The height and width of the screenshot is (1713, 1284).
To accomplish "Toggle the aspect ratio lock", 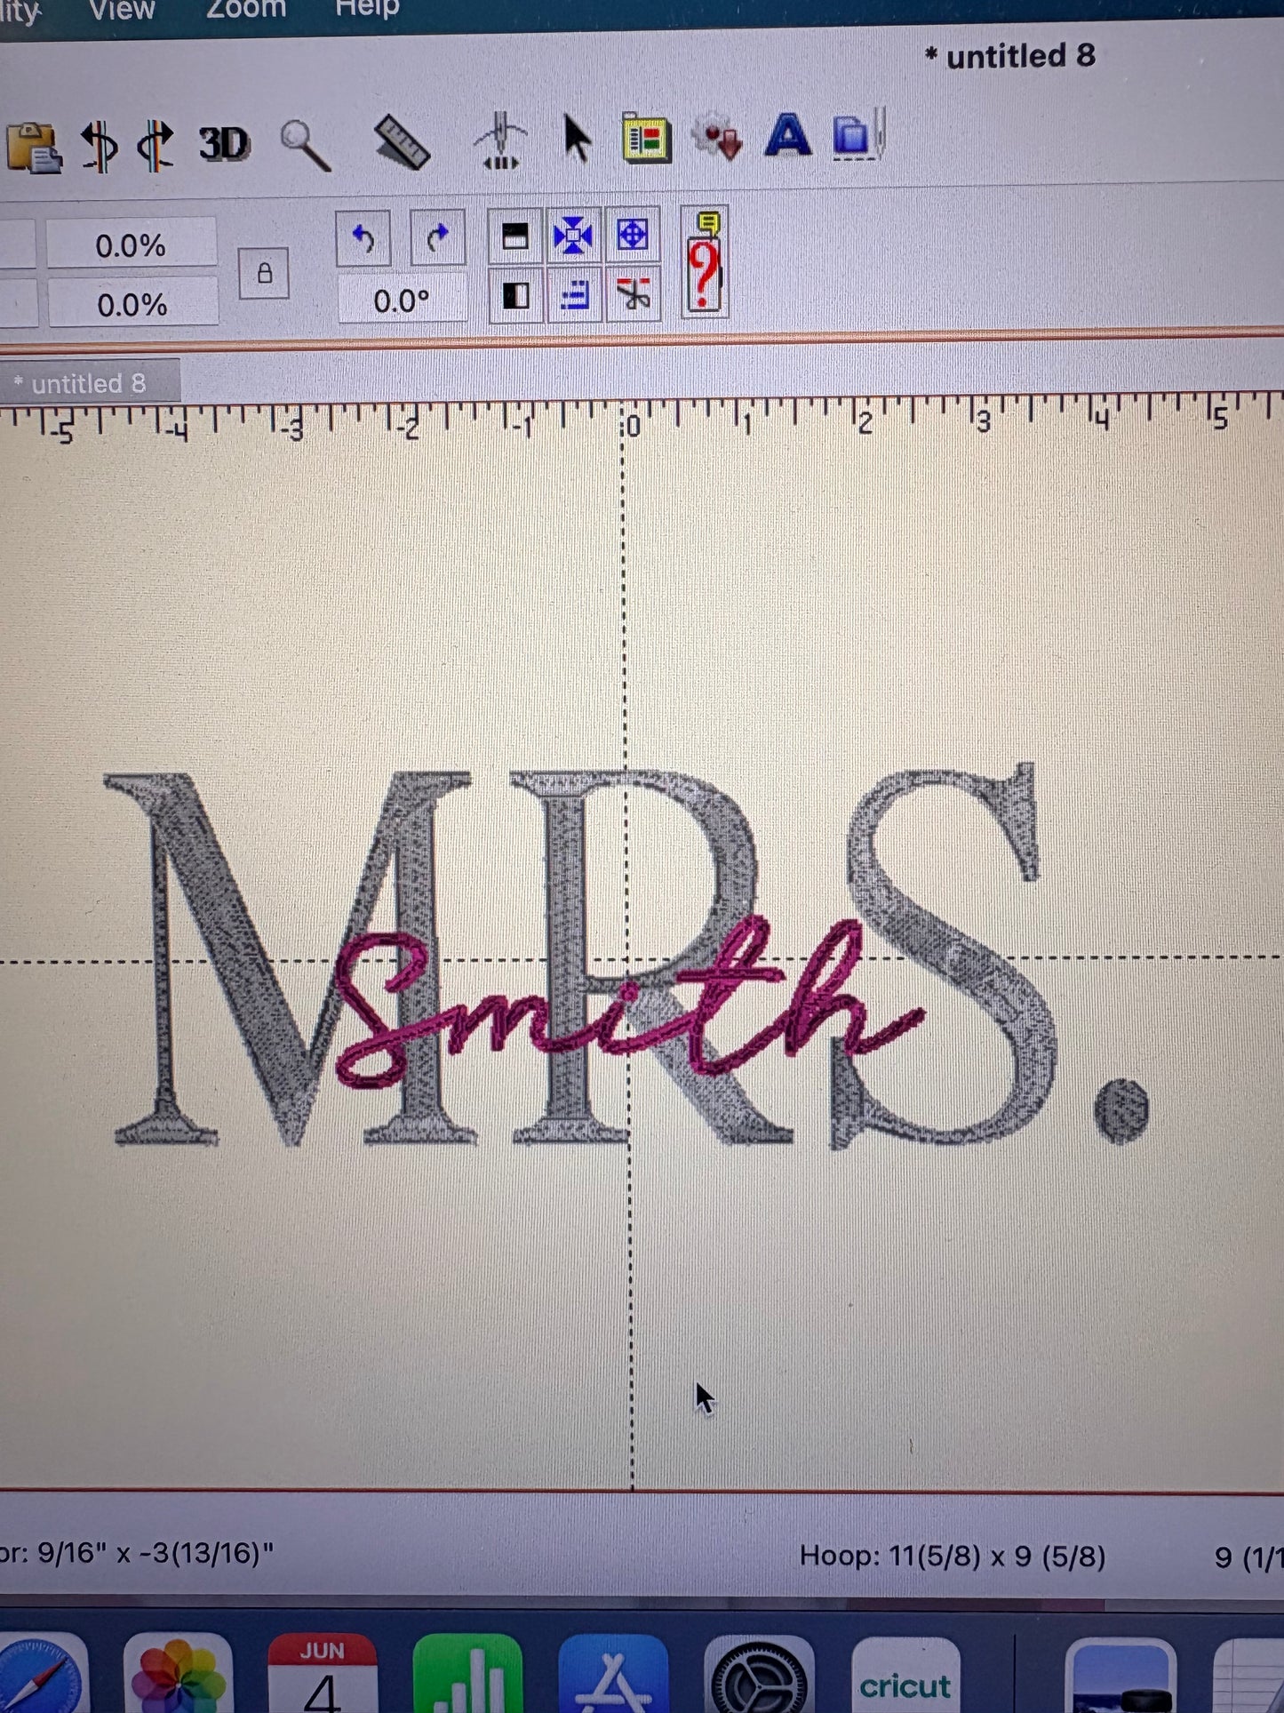I will pyautogui.click(x=264, y=273).
